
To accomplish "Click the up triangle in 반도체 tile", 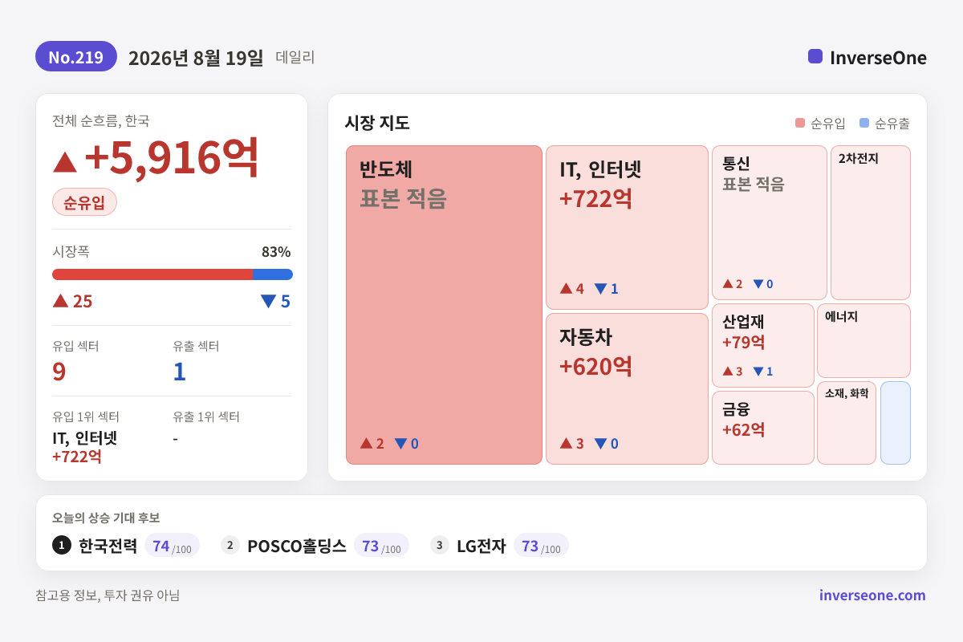I will coord(366,443).
